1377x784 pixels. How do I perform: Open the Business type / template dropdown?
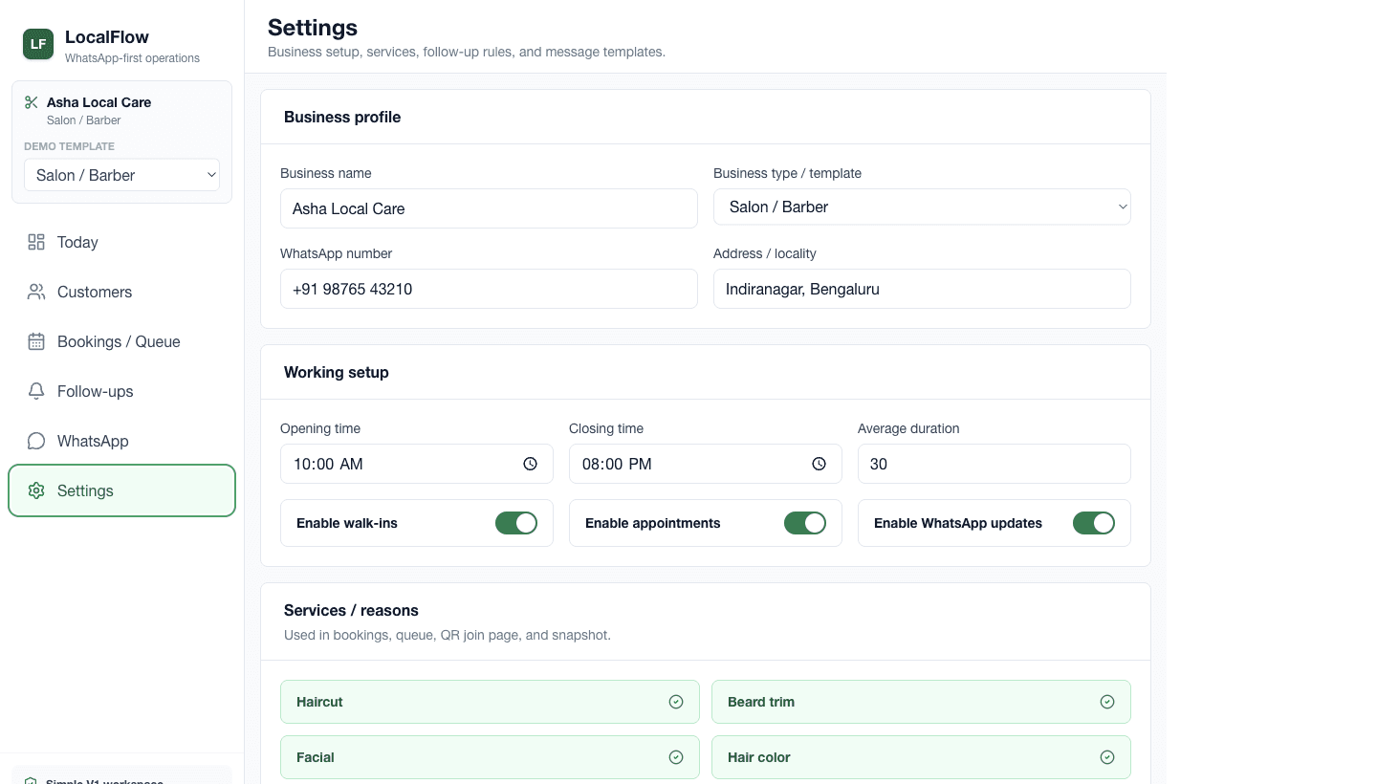922,207
